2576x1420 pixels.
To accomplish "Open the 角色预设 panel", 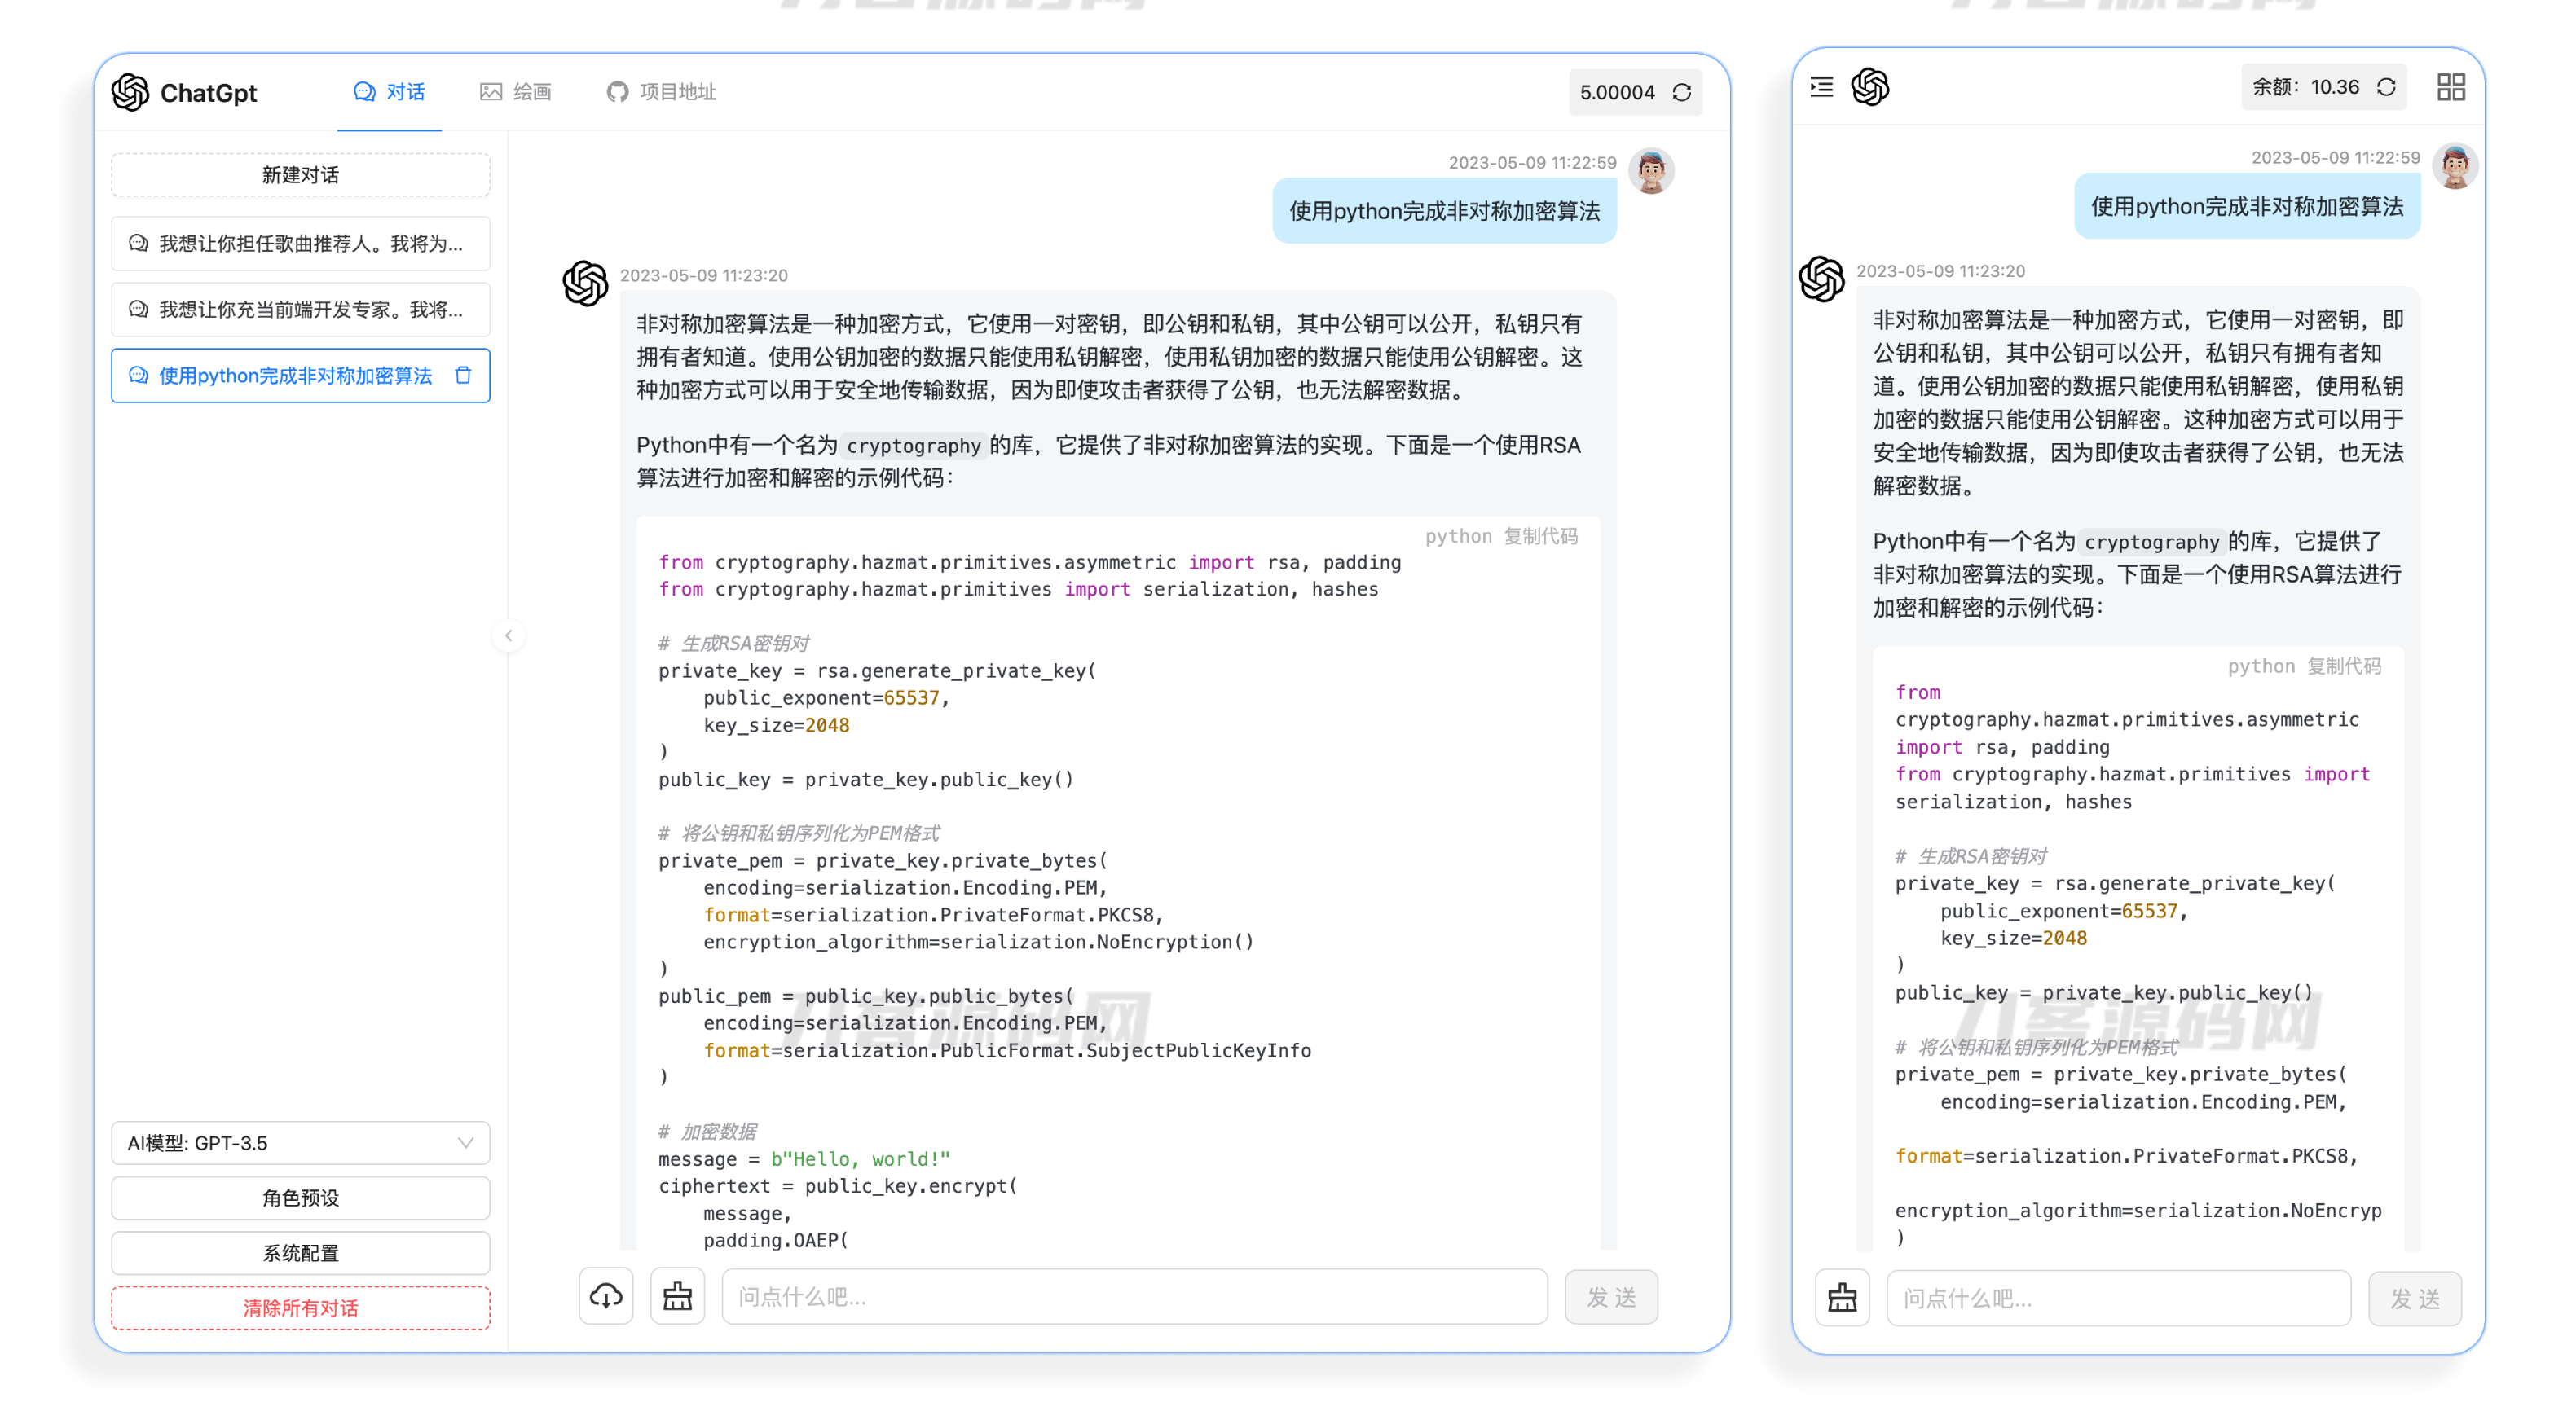I will (x=300, y=1198).
